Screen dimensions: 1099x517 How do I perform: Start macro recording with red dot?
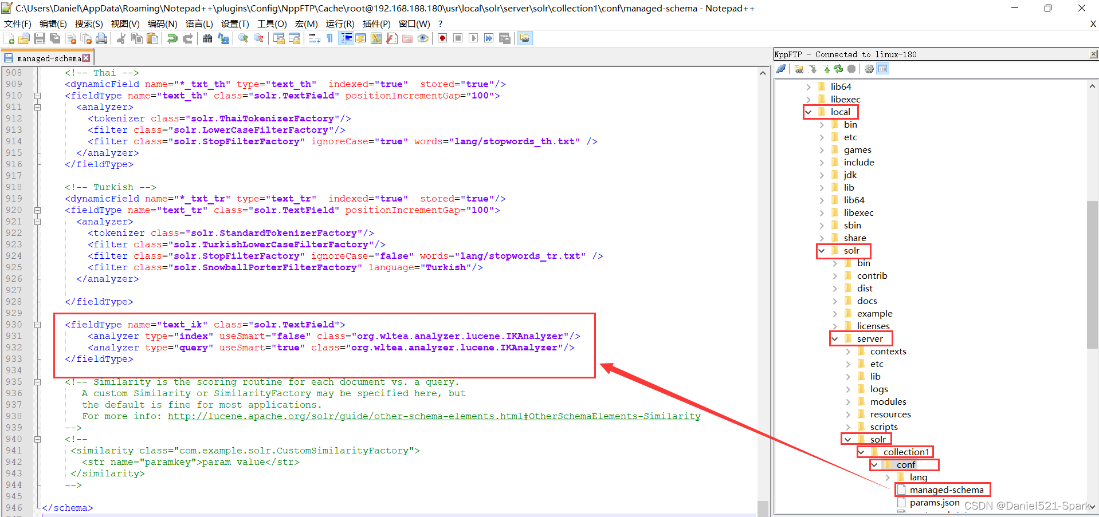coord(442,38)
